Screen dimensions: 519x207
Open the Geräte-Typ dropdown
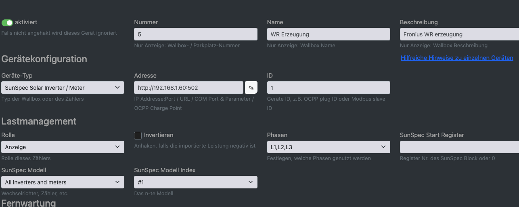click(63, 88)
